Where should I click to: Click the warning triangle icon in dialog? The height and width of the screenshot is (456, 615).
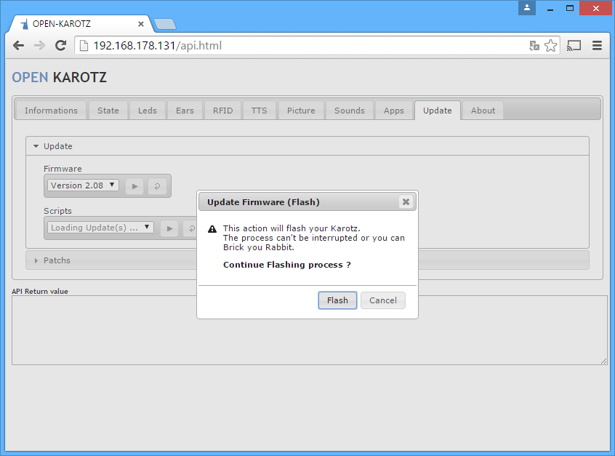[x=212, y=229]
